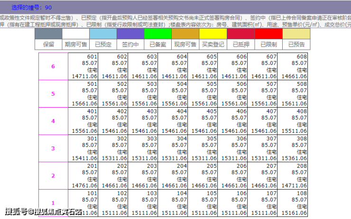The height and width of the screenshot is (219, 351).
Task: Open room 501 cell
Action: click(83, 94)
